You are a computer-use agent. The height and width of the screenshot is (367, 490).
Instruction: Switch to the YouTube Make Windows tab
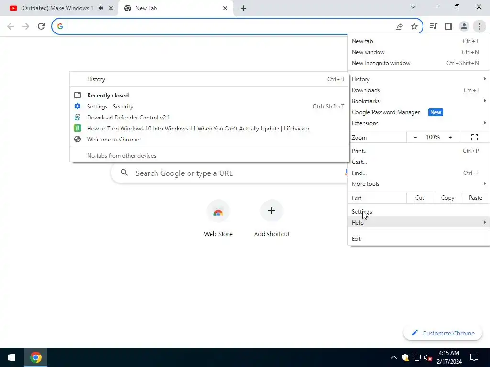56,8
